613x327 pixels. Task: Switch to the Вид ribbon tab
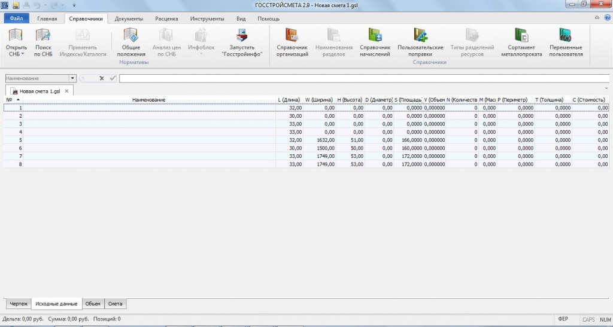[241, 19]
